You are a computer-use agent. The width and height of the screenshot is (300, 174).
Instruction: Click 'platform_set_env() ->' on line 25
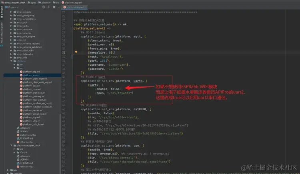[92, 28]
